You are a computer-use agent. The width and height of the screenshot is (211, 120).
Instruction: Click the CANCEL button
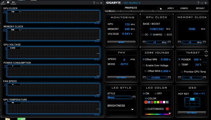[184, 8]
